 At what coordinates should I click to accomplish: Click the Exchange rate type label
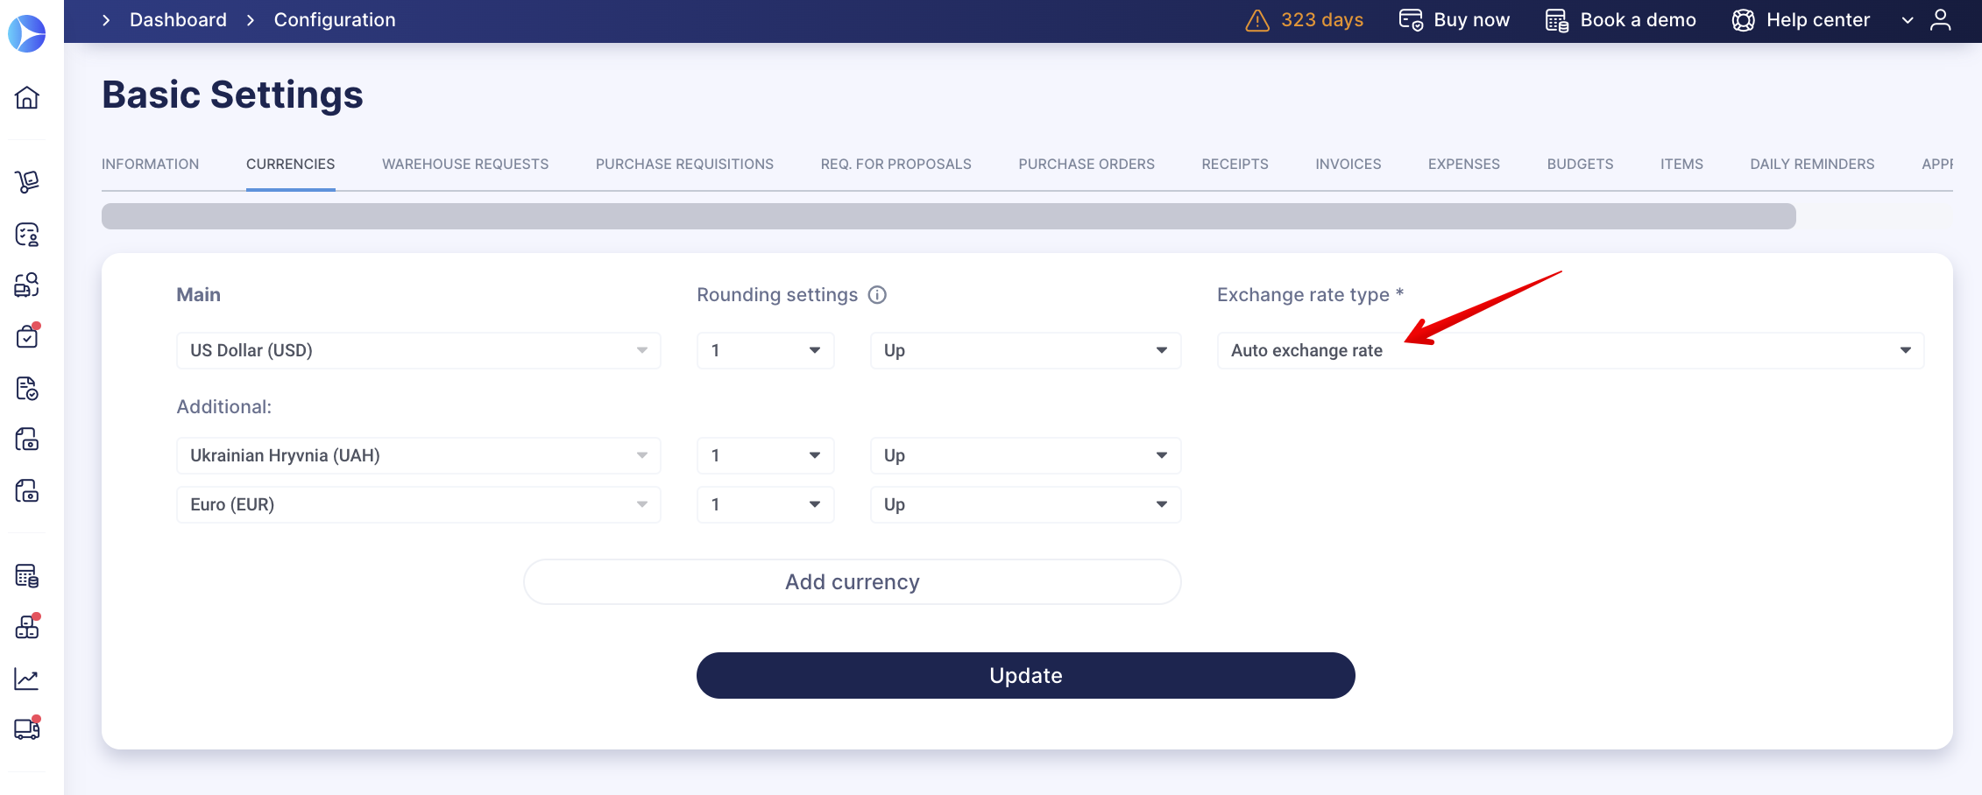click(x=1310, y=295)
